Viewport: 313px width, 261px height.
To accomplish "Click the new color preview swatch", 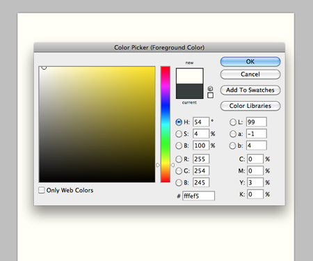I will click(190, 76).
